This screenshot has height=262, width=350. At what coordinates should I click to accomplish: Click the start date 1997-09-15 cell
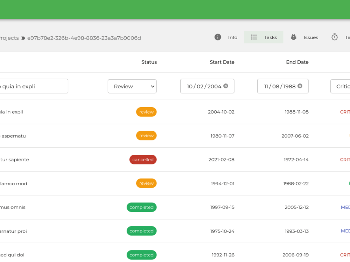tap(222, 208)
